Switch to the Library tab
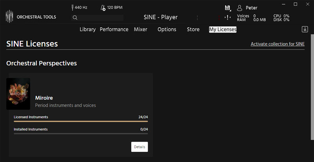Viewport: 314px width, 162px height. coord(88,29)
